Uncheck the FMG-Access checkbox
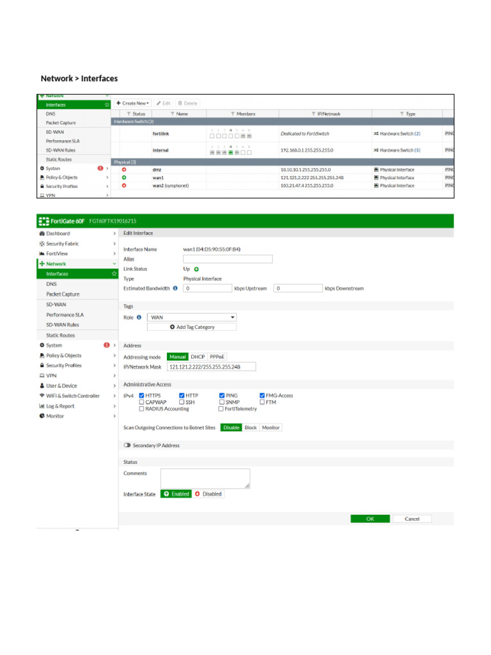The width and height of the screenshot is (491, 655). 262,395
